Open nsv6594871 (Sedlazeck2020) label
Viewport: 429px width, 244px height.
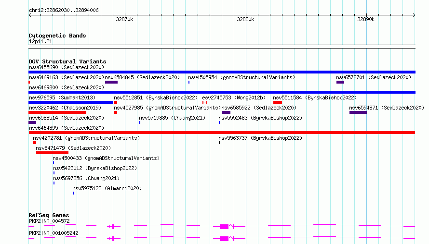[x=387, y=108]
